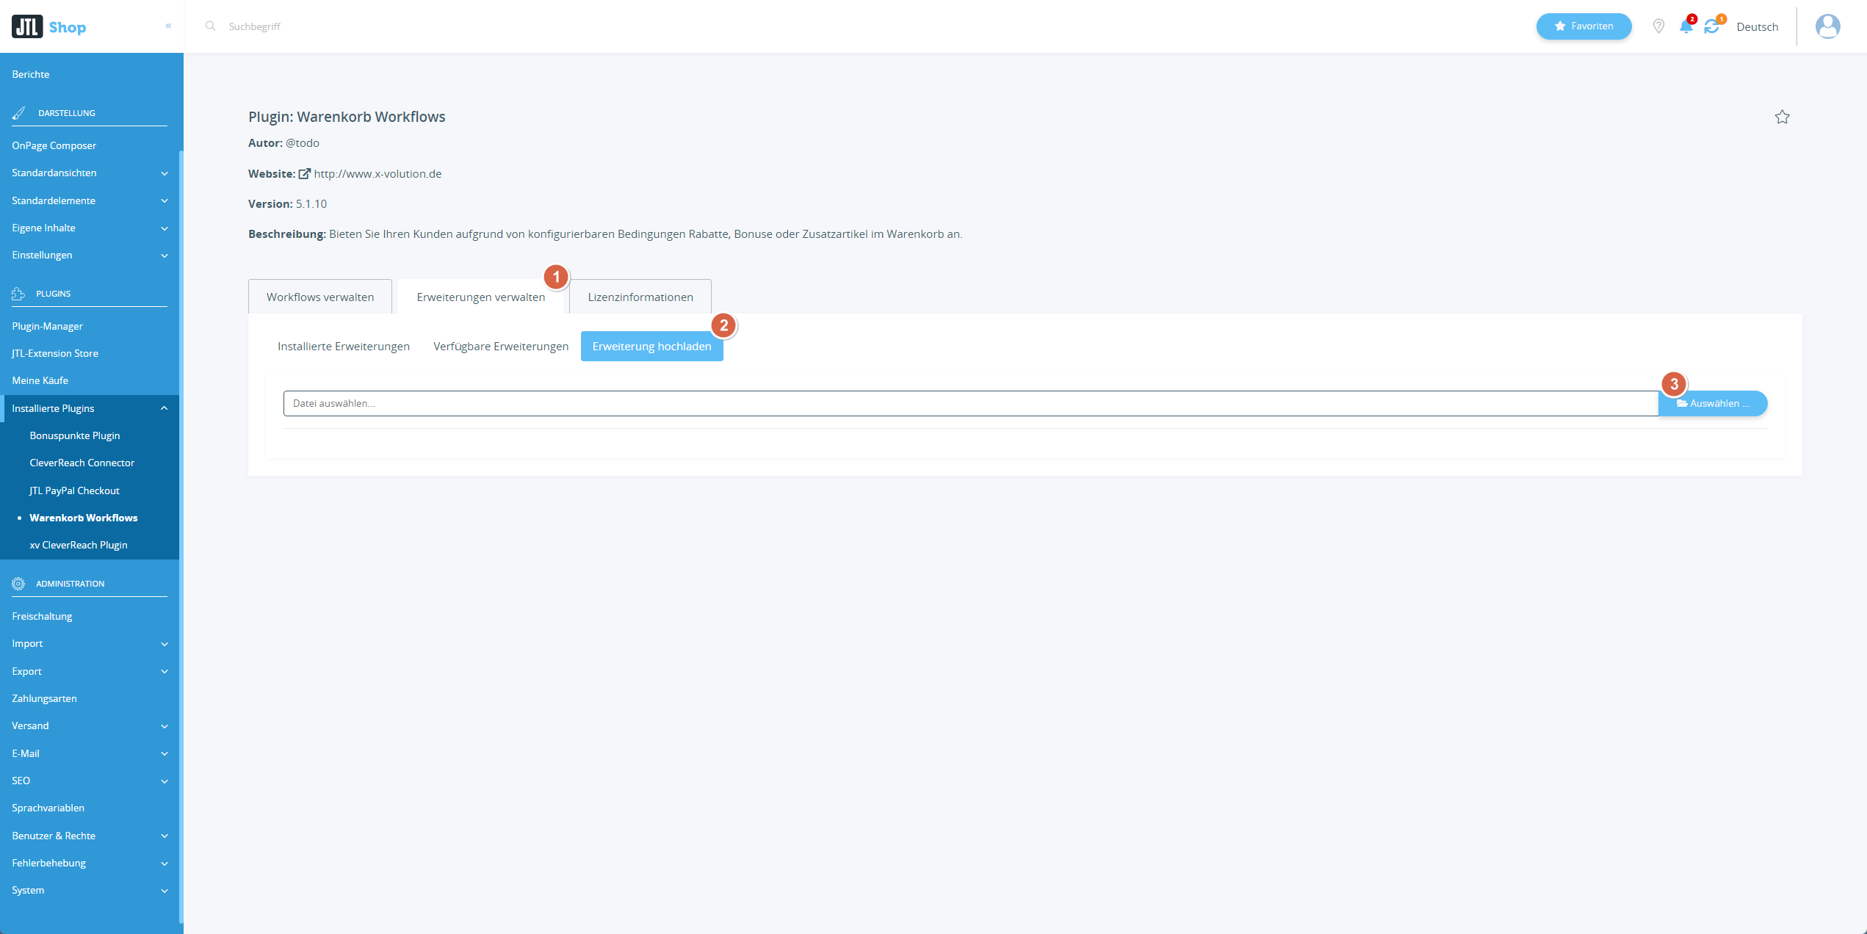Open CleverReach Connector entry

click(82, 463)
